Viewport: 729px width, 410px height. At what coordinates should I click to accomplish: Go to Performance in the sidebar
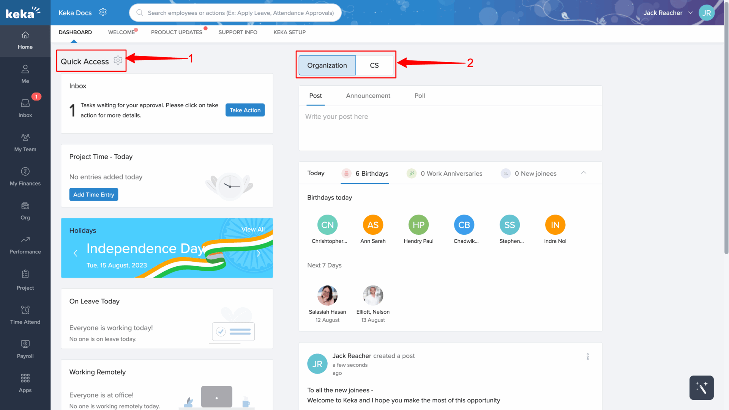pos(25,245)
